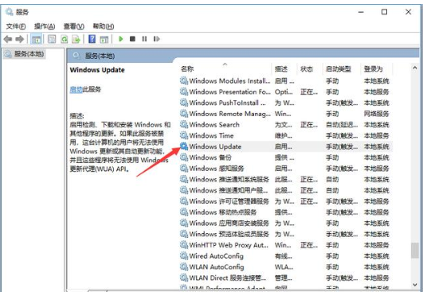Open the 操作(A) menu
423x292 pixels.
pos(45,26)
